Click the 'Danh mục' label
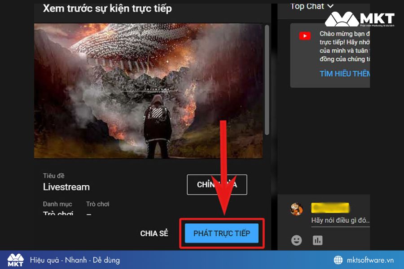404x269 pixels. tap(57, 204)
